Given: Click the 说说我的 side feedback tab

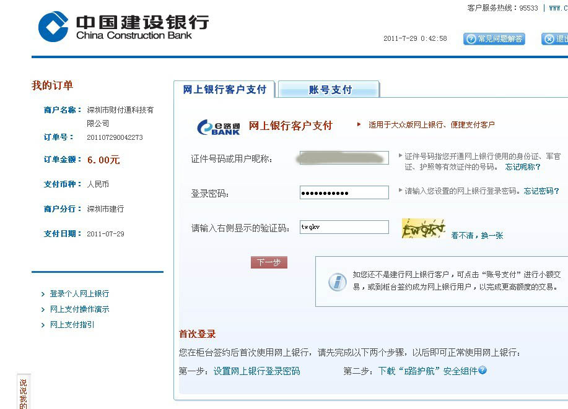Looking at the screenshot, I should click(x=23, y=392).
